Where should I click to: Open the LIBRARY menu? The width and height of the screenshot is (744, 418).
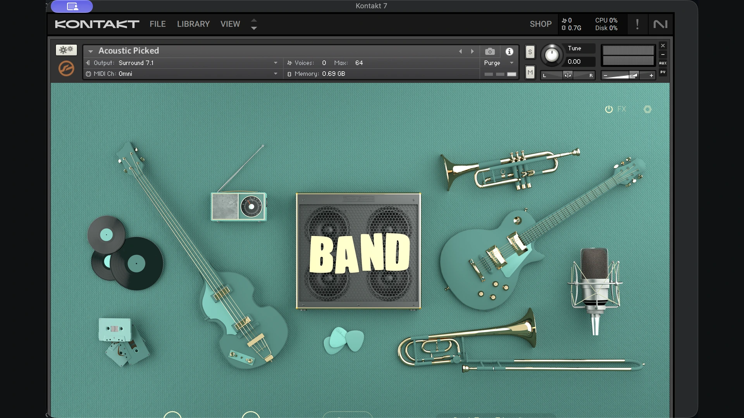[193, 24]
